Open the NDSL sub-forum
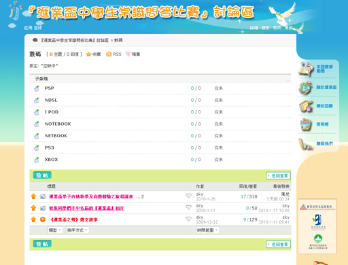This screenshot has width=348, height=265. coord(51,100)
